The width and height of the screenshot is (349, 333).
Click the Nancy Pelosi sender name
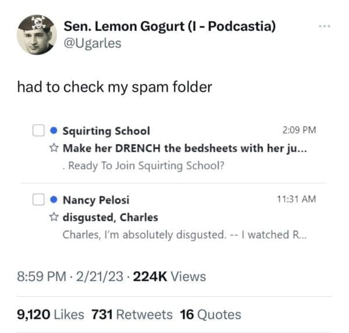click(x=96, y=200)
